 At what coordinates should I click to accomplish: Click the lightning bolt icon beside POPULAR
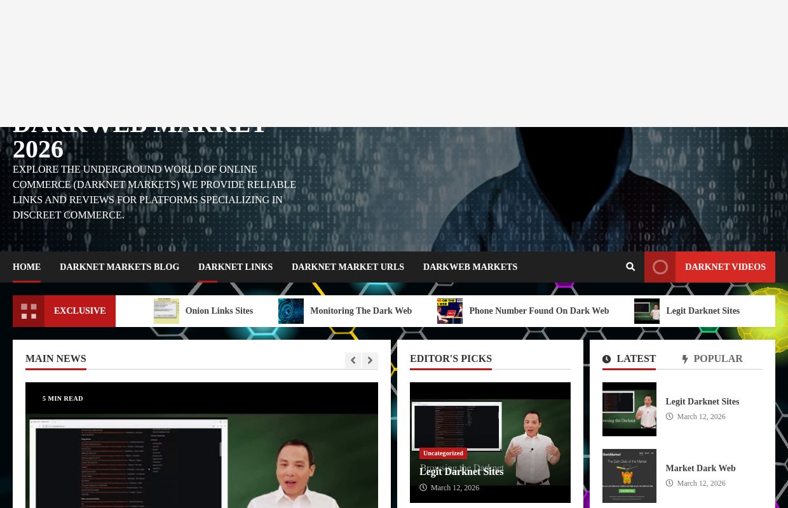pyautogui.click(x=685, y=359)
